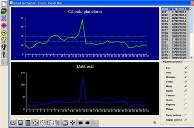Image resolution: width=194 pixels, height=128 pixels.
Task: Open help via question mark icon
Action: click(x=4, y=40)
